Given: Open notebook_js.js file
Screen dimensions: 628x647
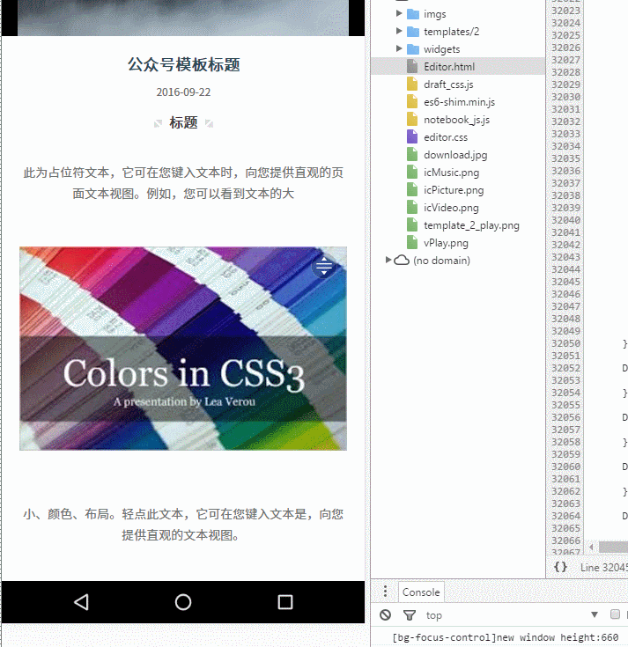Looking at the screenshot, I should point(456,120).
